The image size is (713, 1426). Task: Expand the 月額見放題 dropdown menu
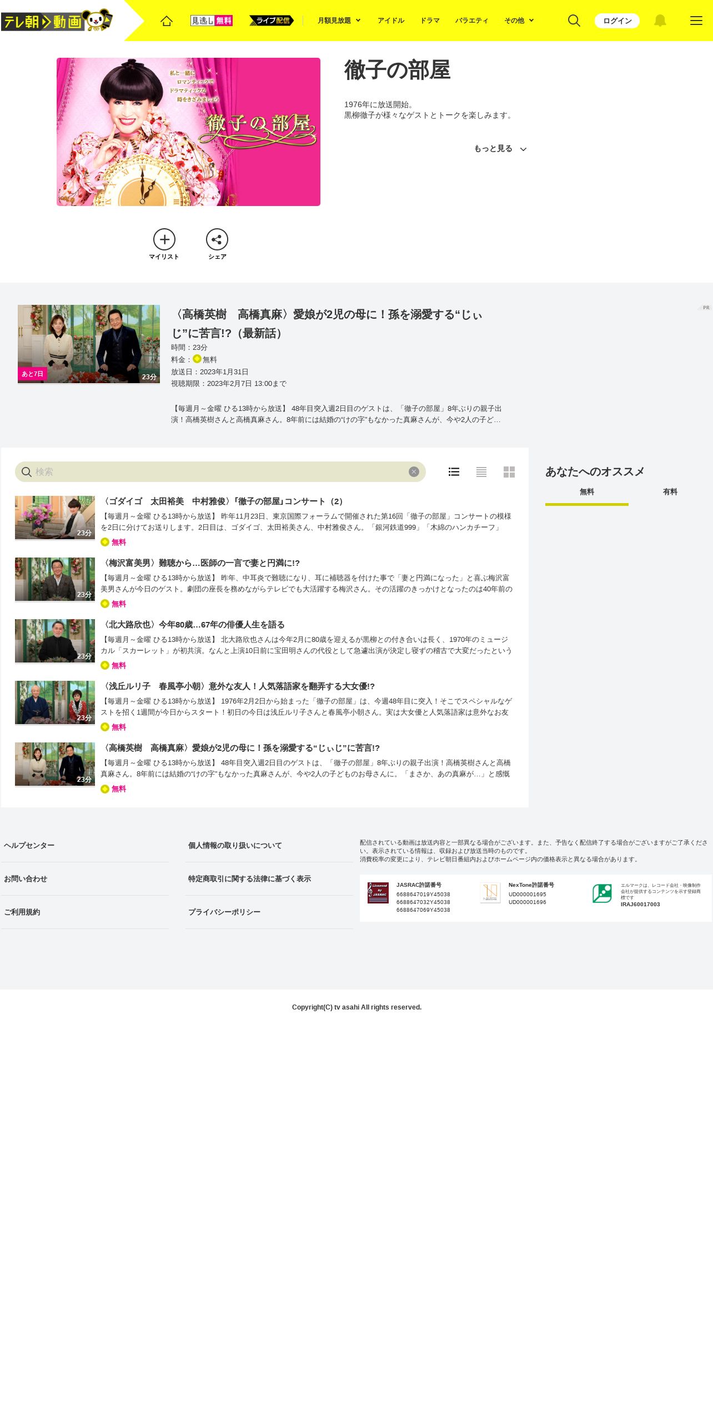point(339,21)
